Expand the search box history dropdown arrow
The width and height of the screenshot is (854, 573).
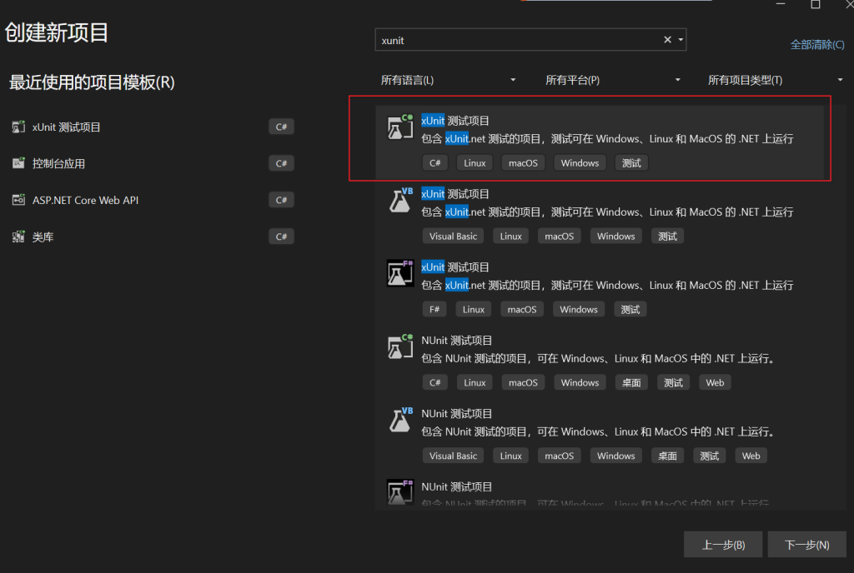tap(681, 40)
